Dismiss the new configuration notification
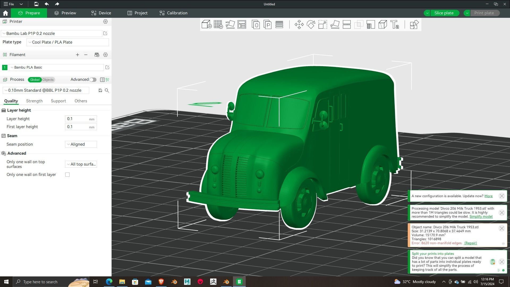The height and width of the screenshot is (287, 510). [x=501, y=196]
